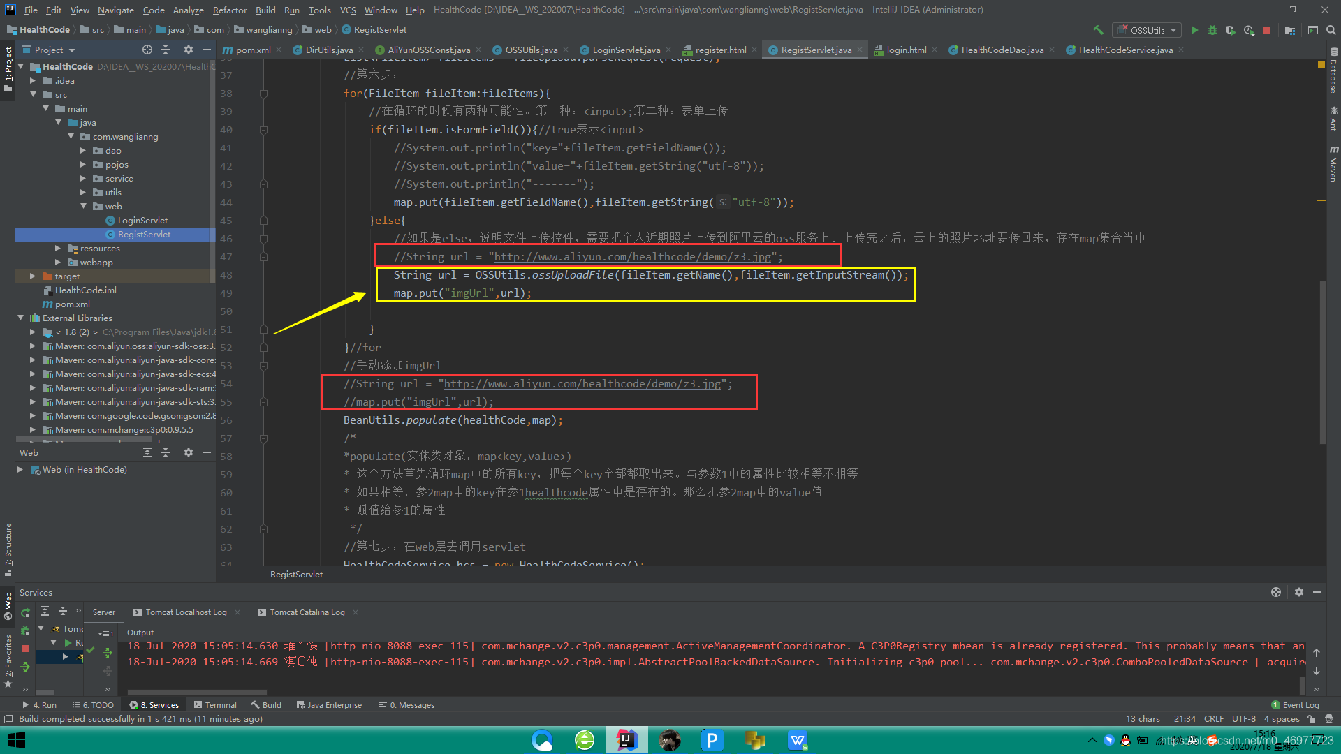Open Event Log from status bar
Screen dimensions: 1341x754
point(1296,705)
